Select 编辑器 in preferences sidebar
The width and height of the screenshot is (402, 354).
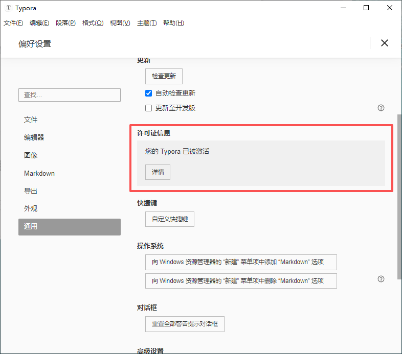point(70,137)
